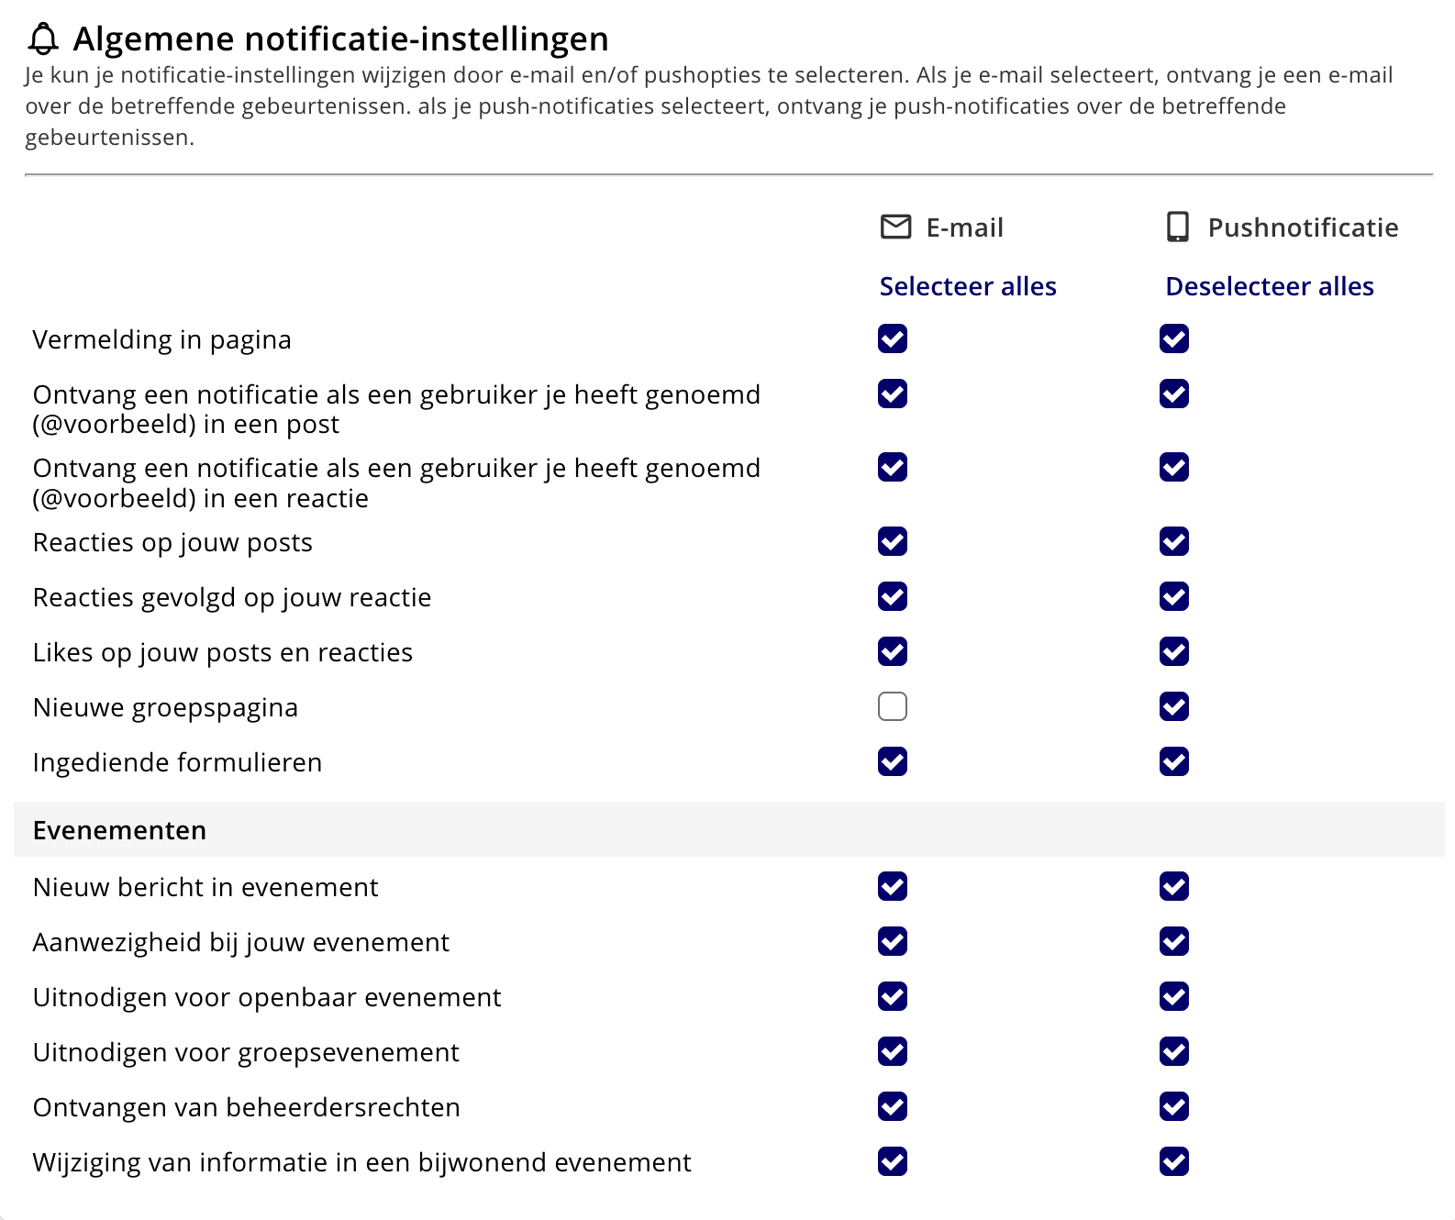Click Deselecteer alles under Pushnotificatie
Viewport: 1455px width, 1220px height.
pos(1270,286)
